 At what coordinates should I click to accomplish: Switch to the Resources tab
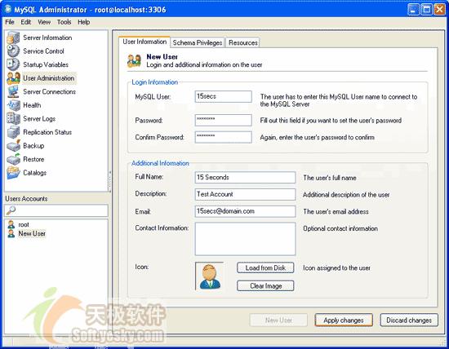(242, 42)
